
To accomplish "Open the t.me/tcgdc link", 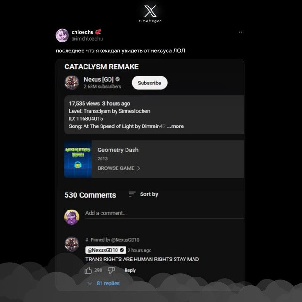I will (x=151, y=21).
